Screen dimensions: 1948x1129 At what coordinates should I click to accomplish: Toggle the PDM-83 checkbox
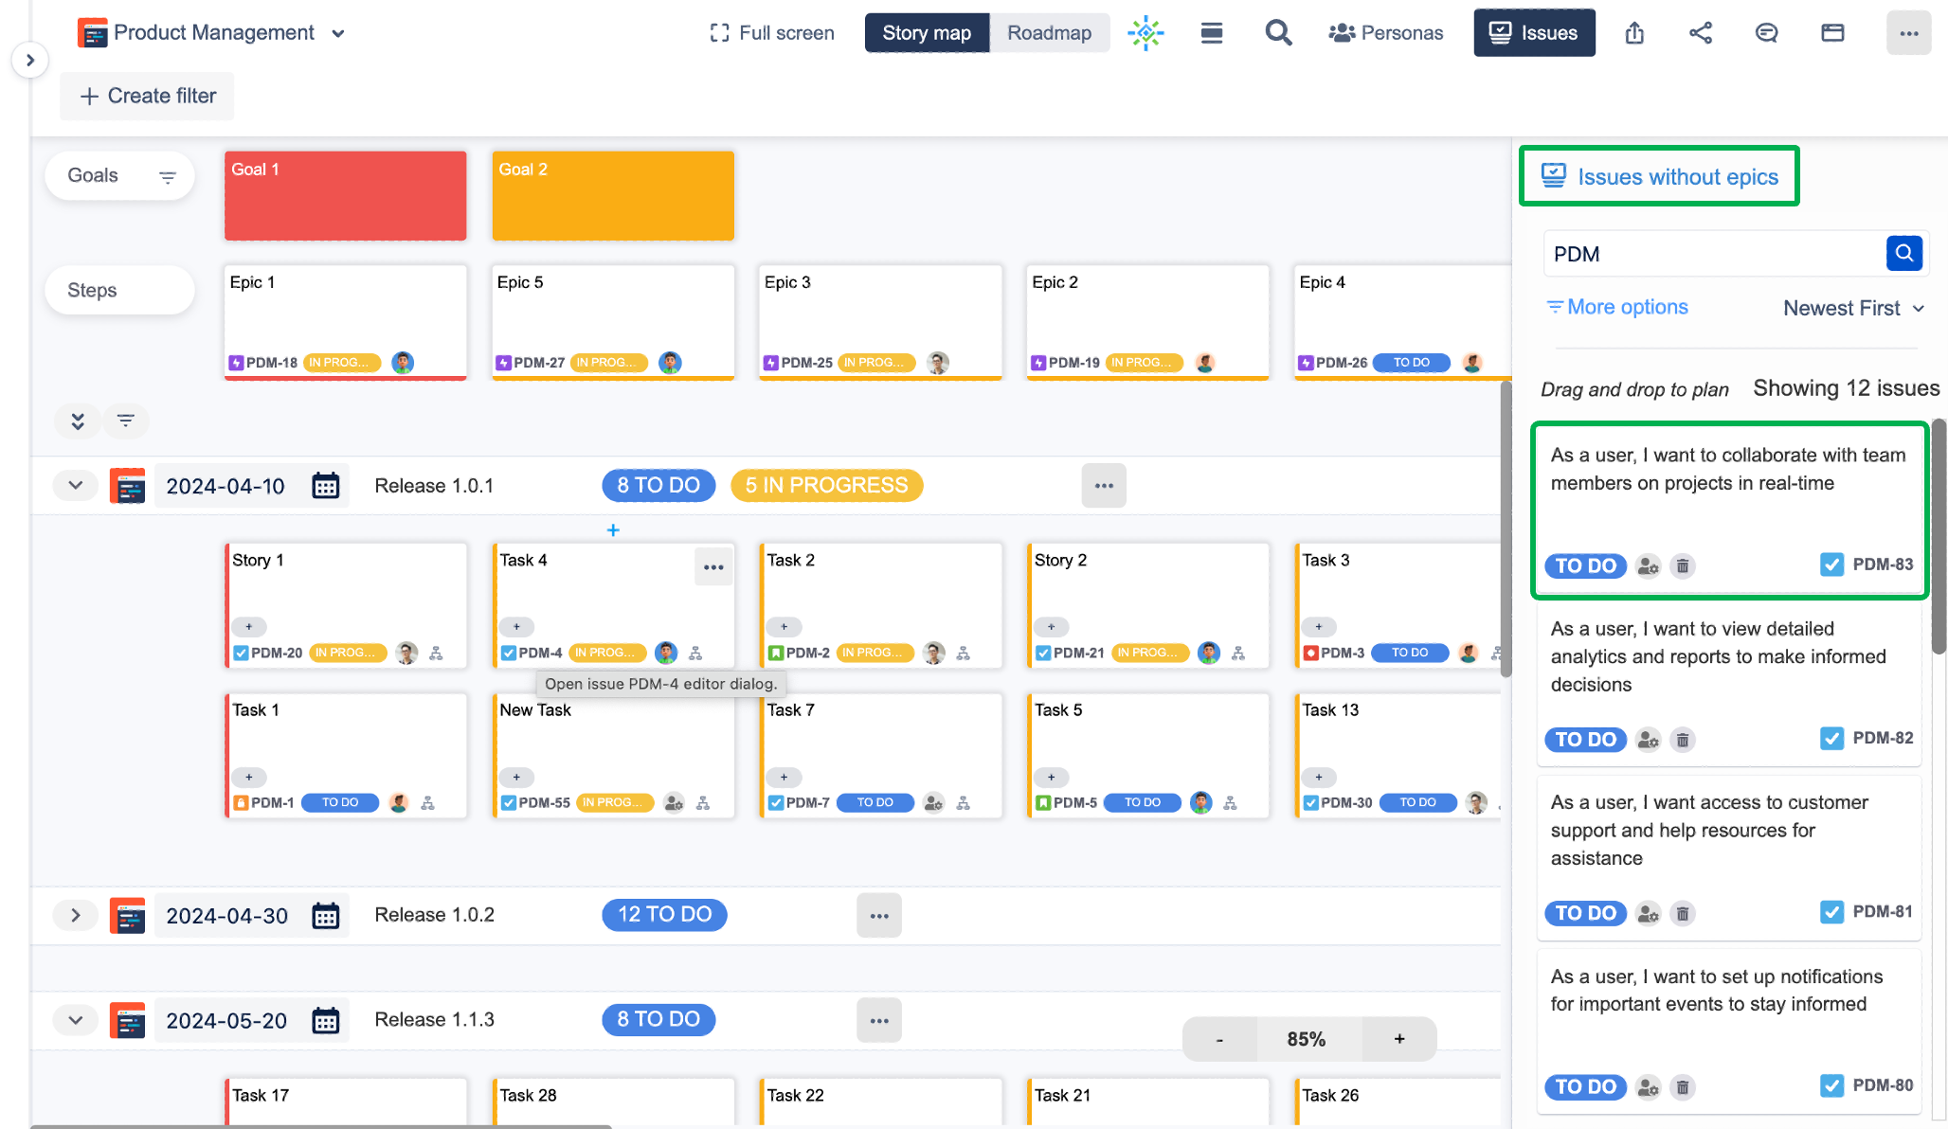[1831, 564]
